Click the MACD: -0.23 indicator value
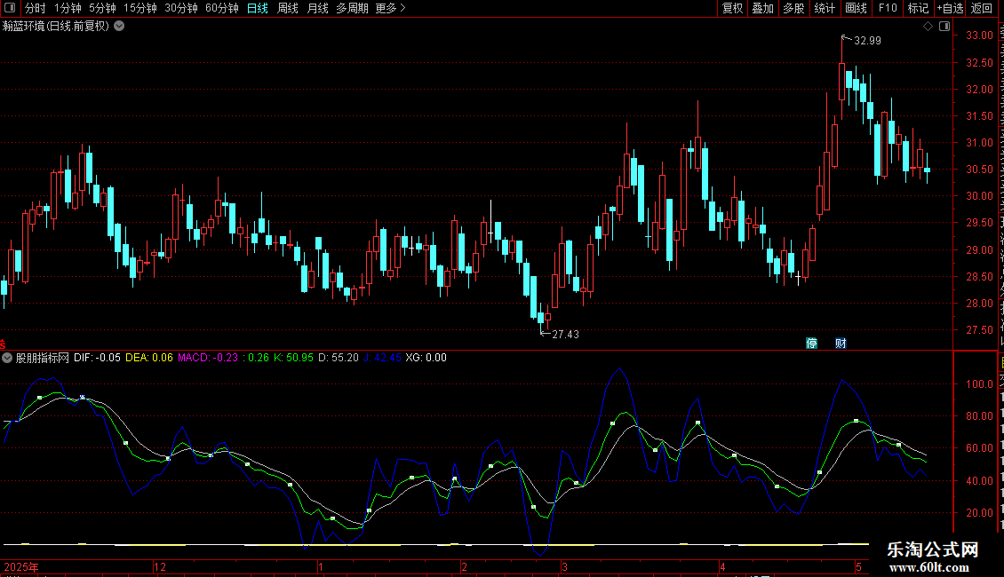Image resolution: width=1004 pixels, height=577 pixels. coord(208,358)
